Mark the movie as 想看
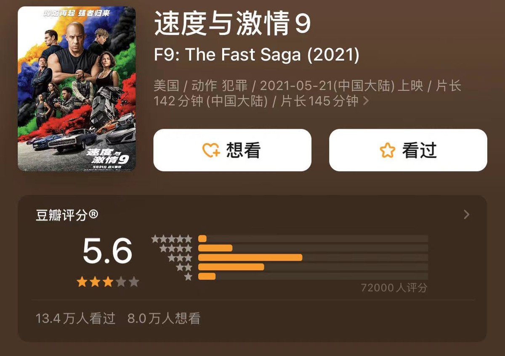 (x=232, y=150)
